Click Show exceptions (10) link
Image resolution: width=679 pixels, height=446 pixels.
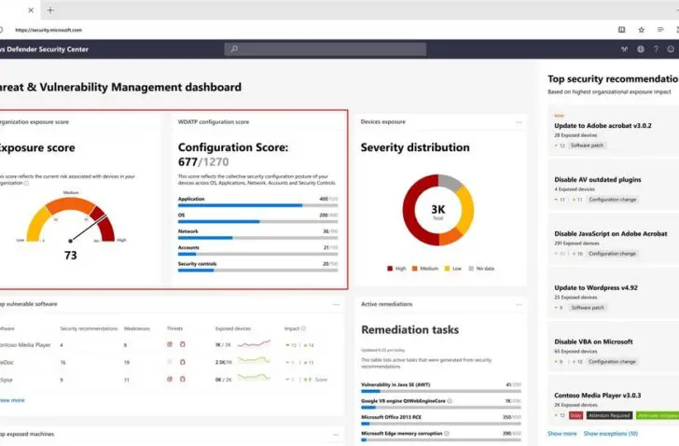tap(611, 434)
